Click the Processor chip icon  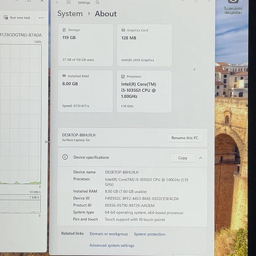click(x=123, y=76)
